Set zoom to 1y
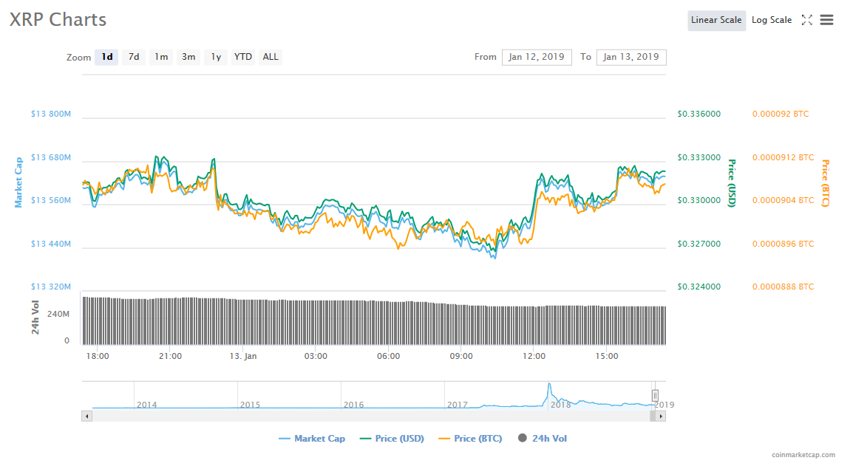The image size is (850, 466). [x=216, y=57]
